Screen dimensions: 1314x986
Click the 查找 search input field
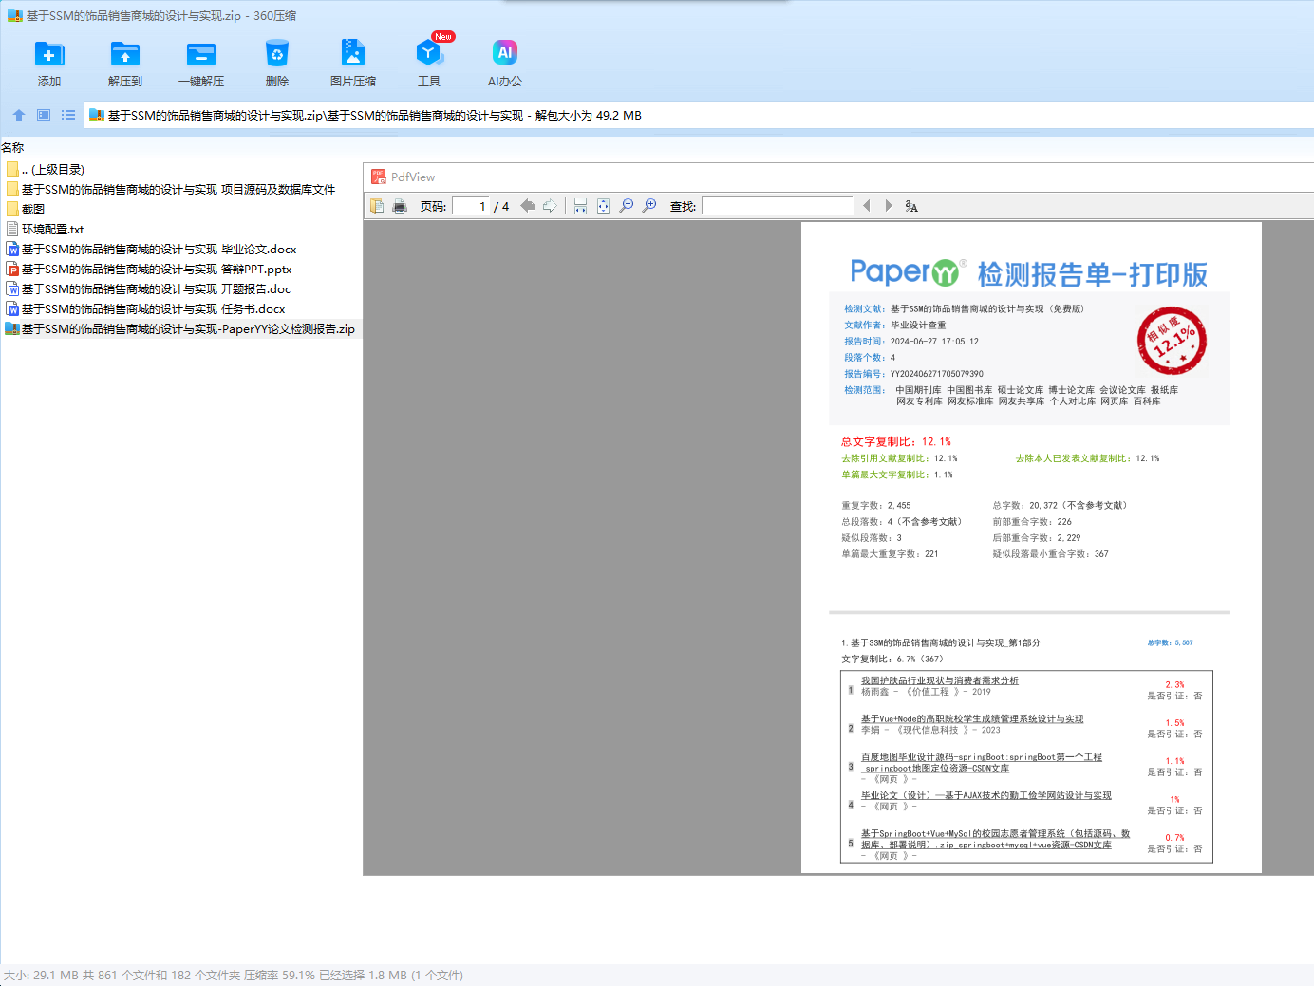point(778,206)
